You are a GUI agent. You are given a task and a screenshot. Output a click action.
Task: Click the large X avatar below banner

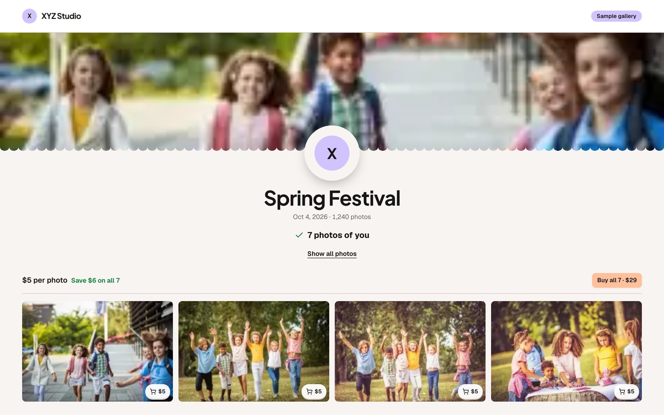pos(332,153)
